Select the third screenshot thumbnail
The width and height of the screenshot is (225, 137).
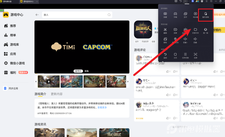pyautogui.click(x=94, y=82)
